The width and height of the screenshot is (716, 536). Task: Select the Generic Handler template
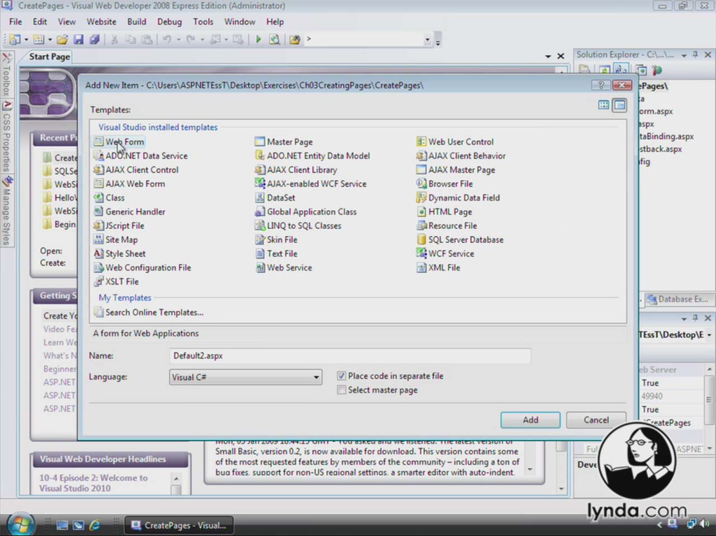pyautogui.click(x=130, y=212)
